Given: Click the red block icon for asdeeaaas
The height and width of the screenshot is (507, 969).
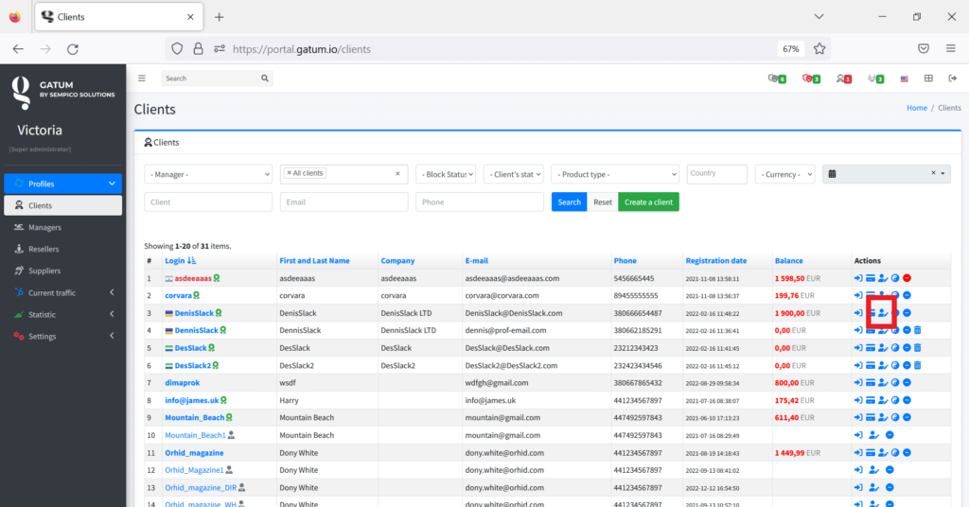Looking at the screenshot, I should tap(907, 278).
